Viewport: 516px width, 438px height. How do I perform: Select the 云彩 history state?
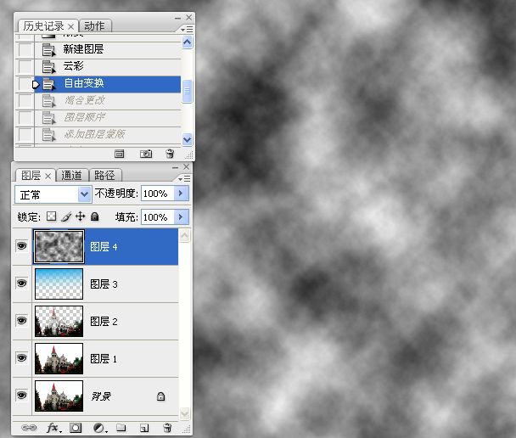(x=108, y=66)
